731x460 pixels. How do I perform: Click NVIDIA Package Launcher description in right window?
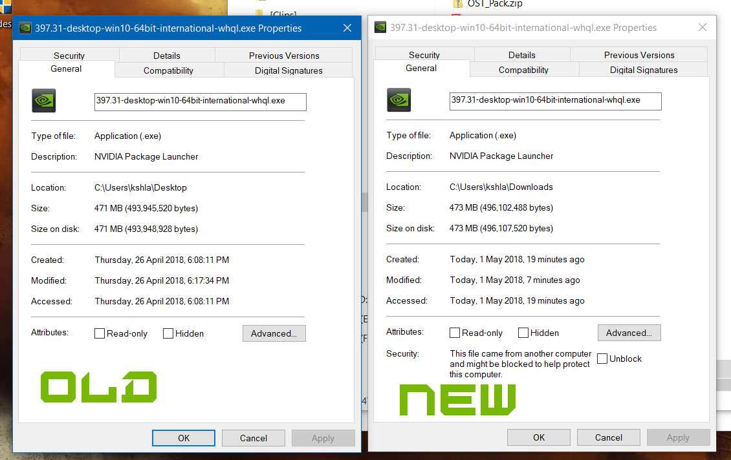pos(501,156)
